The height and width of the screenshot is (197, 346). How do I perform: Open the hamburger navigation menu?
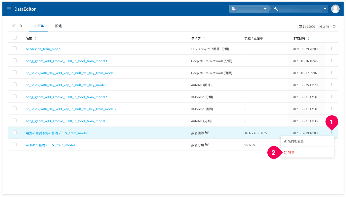coord(9,9)
